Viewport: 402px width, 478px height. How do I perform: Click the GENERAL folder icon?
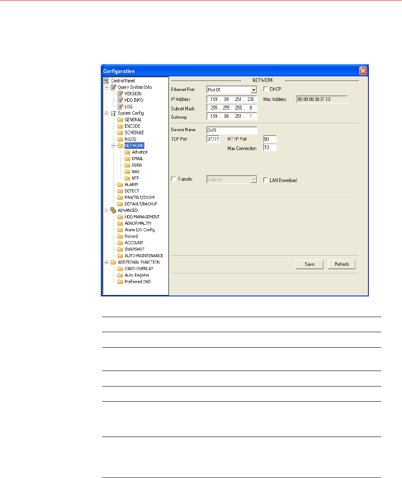(x=120, y=119)
